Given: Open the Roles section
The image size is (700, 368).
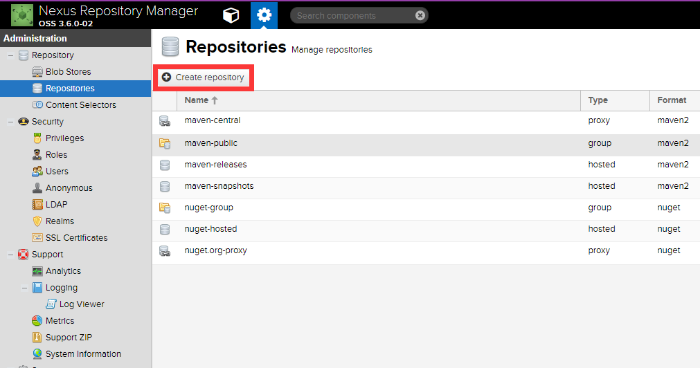Looking at the screenshot, I should pos(56,155).
